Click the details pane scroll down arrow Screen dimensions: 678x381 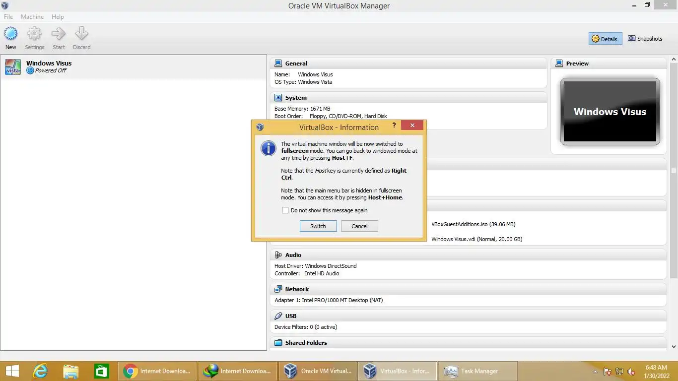674,347
